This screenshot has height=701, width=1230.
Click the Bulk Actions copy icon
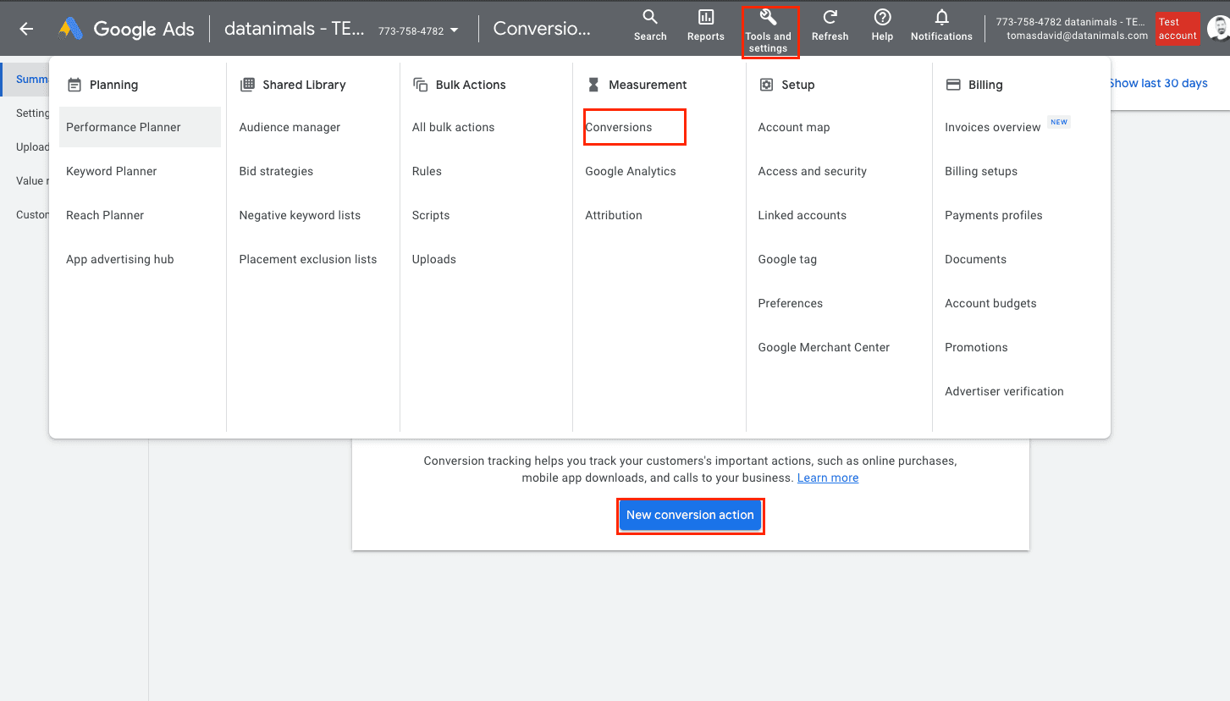point(420,85)
